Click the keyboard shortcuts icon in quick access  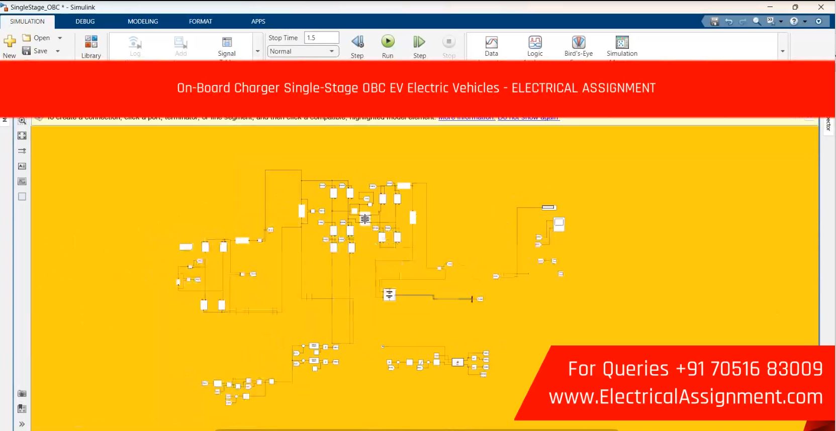(x=771, y=21)
